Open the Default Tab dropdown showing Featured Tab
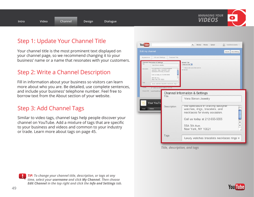The width and height of the screenshot is (254, 197). coord(187,65)
